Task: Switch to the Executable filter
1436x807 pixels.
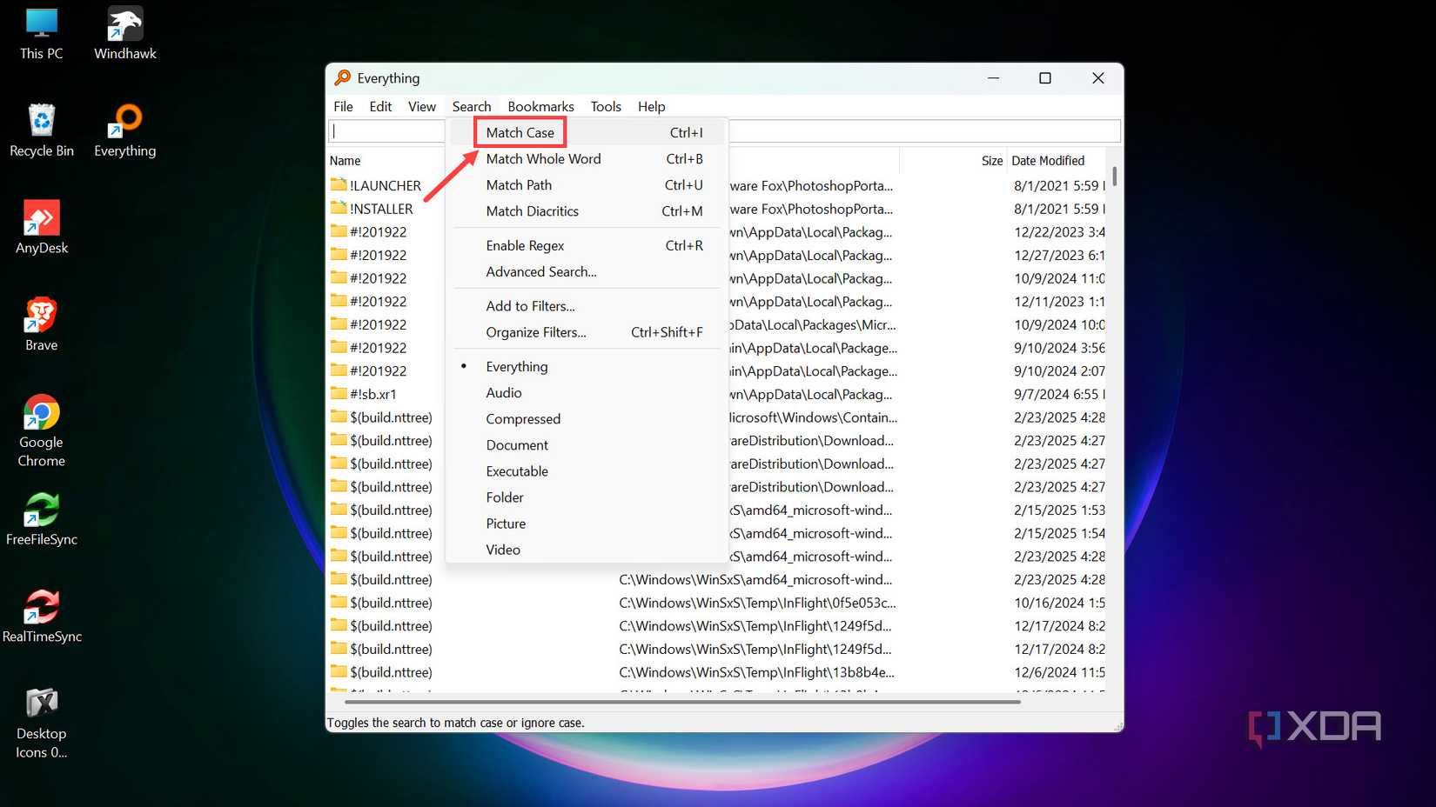Action: [517, 470]
